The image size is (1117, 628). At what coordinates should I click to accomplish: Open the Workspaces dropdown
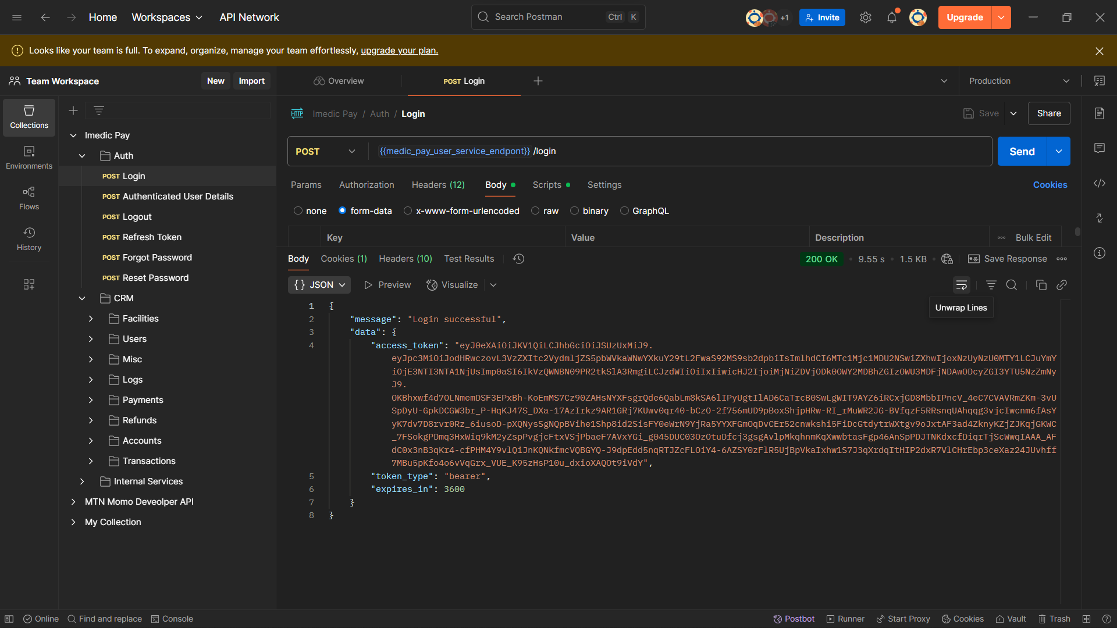(x=167, y=17)
